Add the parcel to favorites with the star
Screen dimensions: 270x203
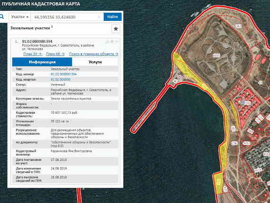click(x=116, y=28)
